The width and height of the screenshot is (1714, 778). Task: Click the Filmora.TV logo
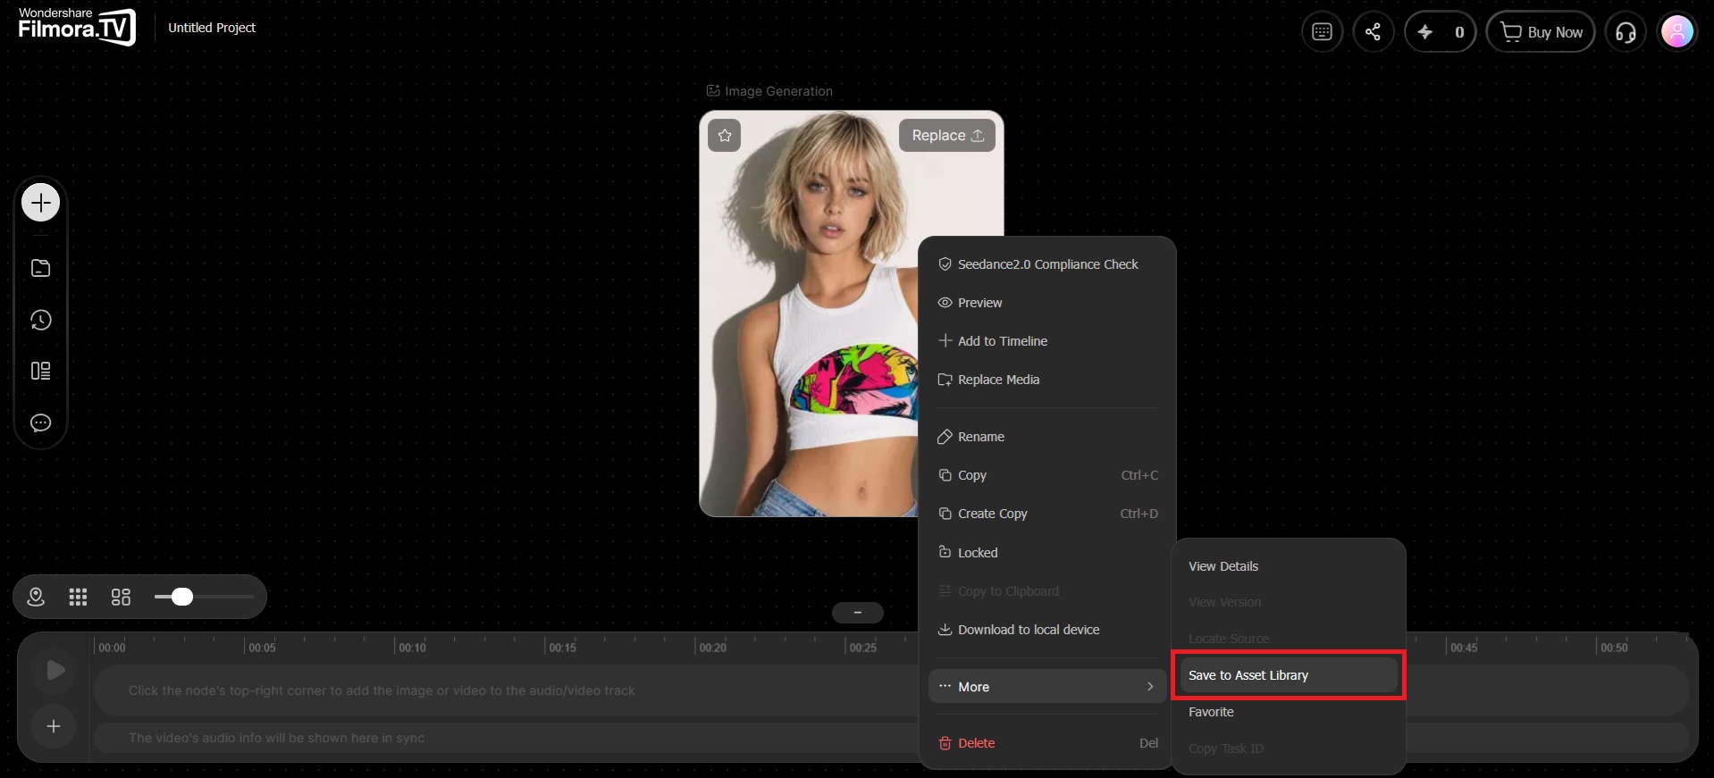click(x=77, y=26)
